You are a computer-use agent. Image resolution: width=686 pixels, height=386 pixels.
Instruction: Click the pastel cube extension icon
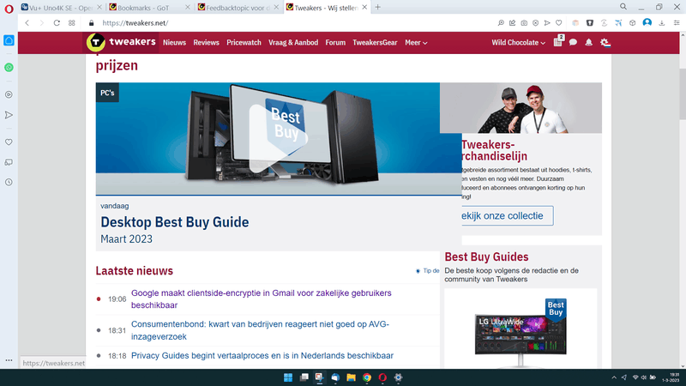(575, 23)
